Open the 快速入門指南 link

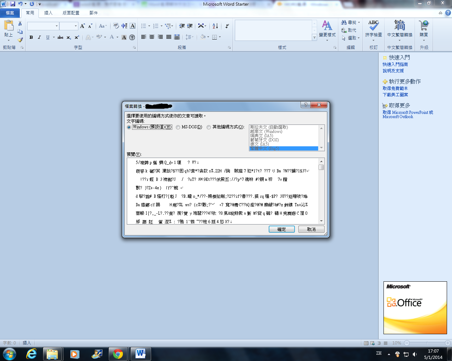(x=395, y=65)
